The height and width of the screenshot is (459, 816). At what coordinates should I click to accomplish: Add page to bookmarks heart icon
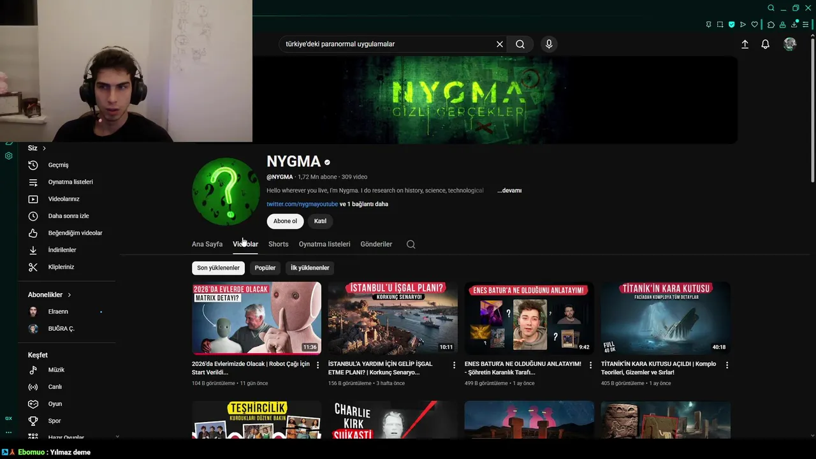[x=755, y=24]
